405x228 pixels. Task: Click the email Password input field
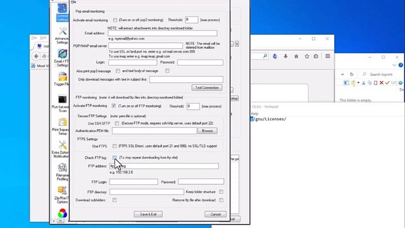tap(200, 63)
